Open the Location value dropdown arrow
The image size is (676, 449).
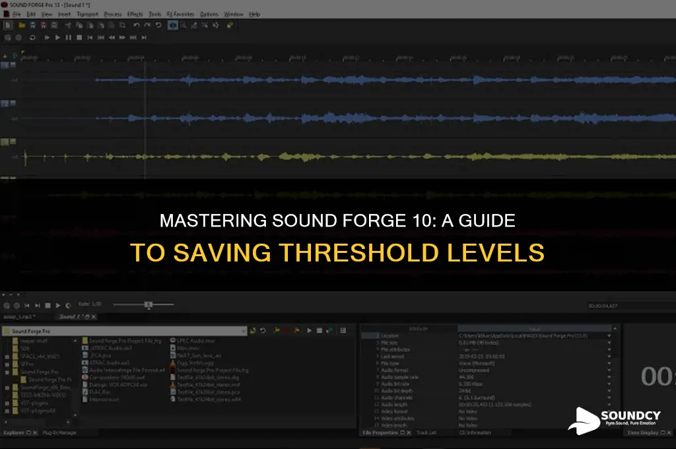pos(609,335)
